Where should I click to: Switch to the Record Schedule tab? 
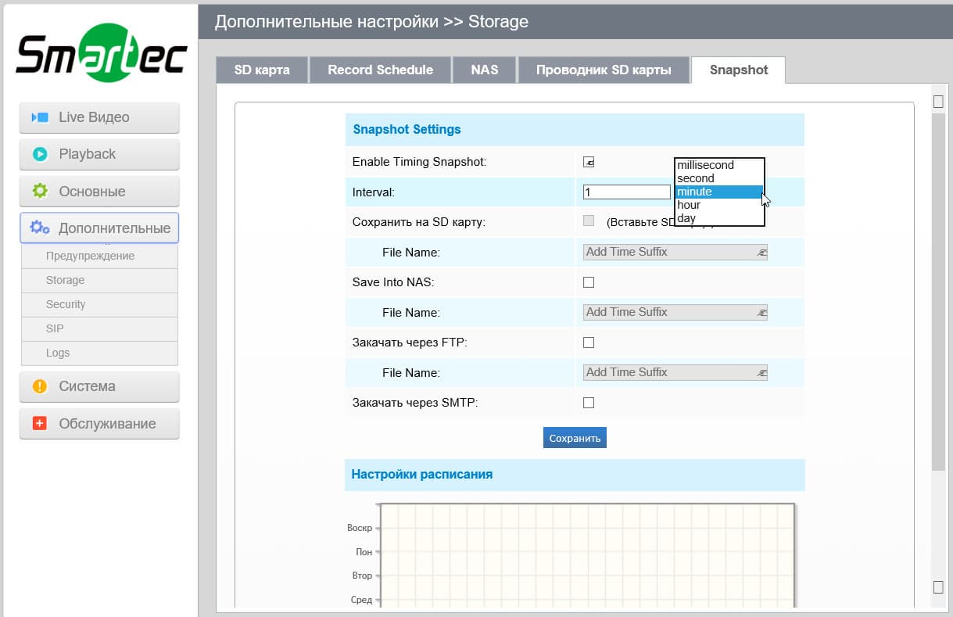[x=380, y=70]
